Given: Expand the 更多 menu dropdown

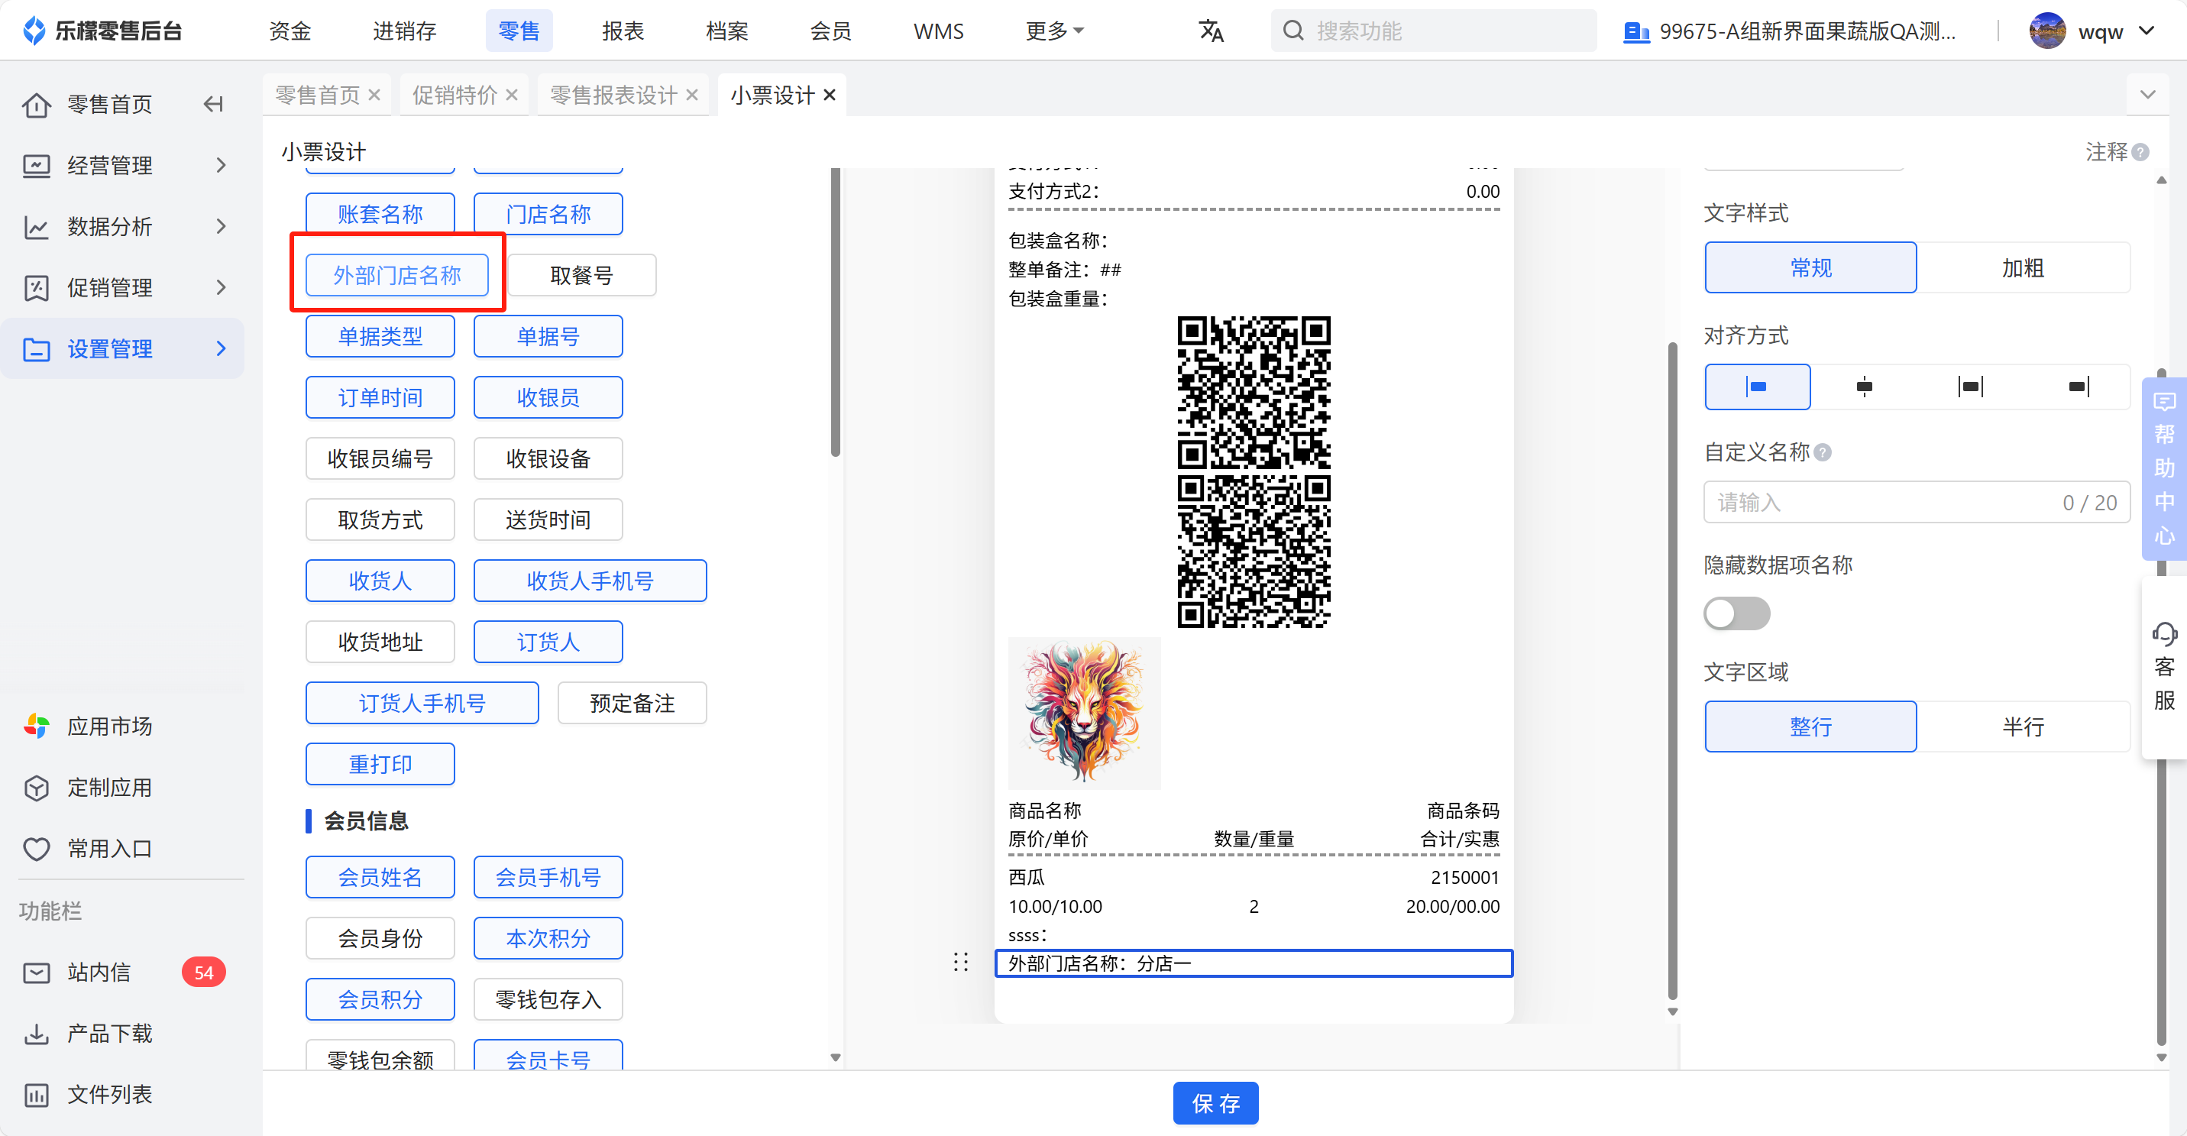Looking at the screenshot, I should [x=1054, y=31].
